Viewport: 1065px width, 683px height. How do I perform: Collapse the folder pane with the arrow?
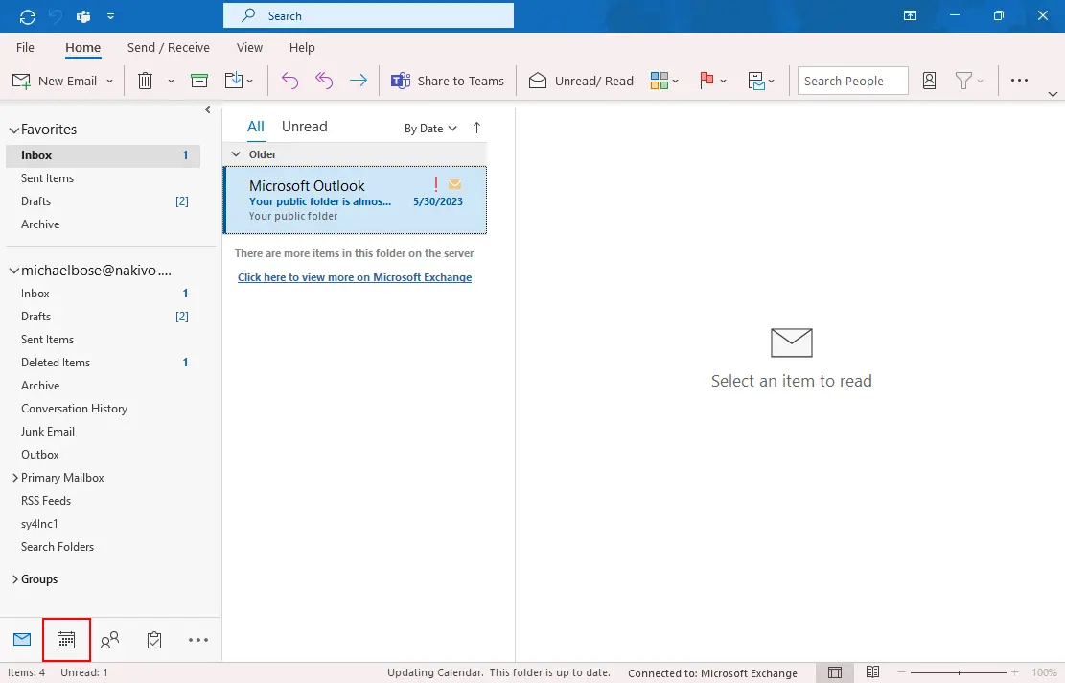(208, 110)
